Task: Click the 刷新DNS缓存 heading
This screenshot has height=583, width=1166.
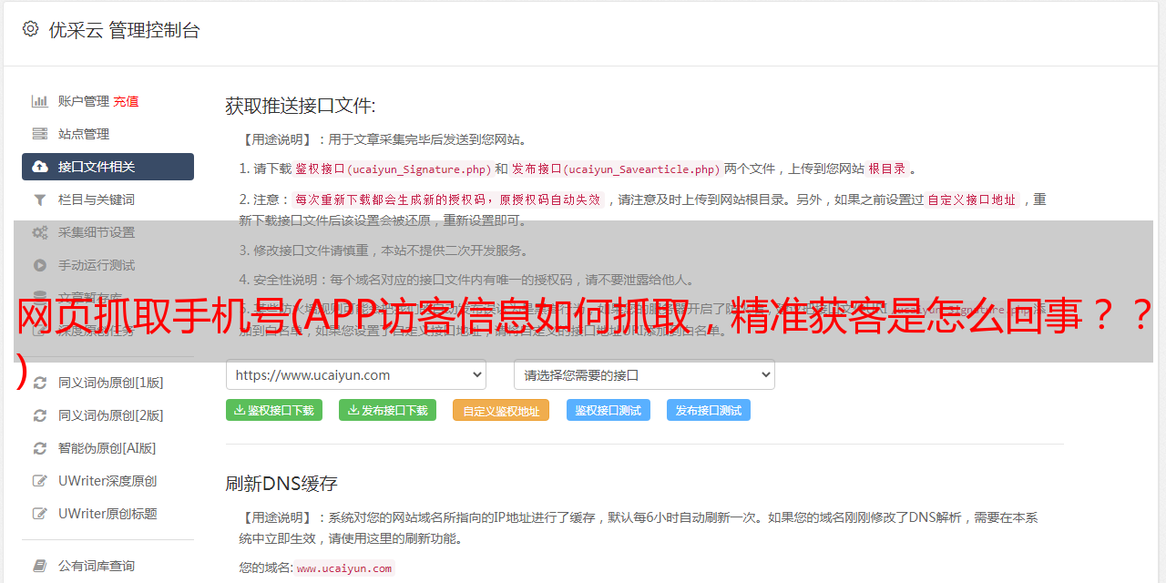Action: (281, 483)
